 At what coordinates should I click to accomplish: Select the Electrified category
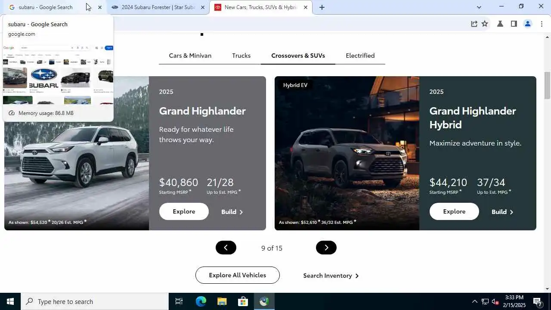pyautogui.click(x=360, y=56)
